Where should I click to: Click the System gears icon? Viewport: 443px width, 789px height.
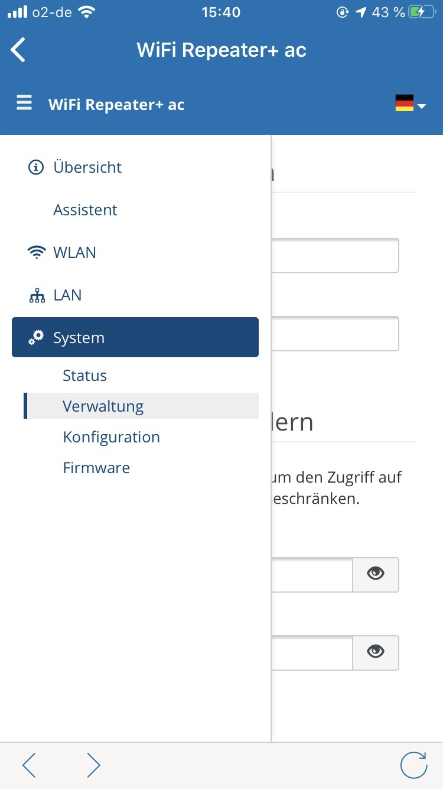[36, 338]
